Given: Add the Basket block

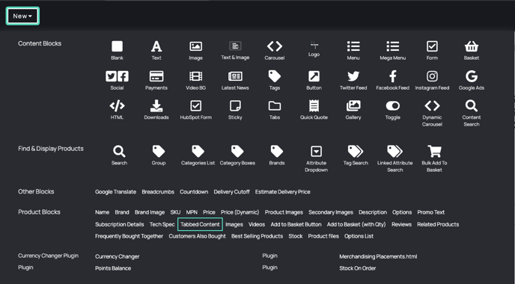Looking at the screenshot, I should tap(472, 50).
